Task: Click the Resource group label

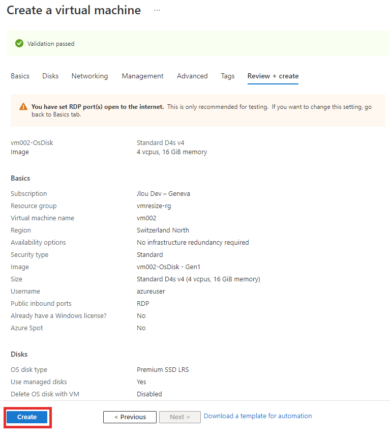Action: (x=34, y=206)
